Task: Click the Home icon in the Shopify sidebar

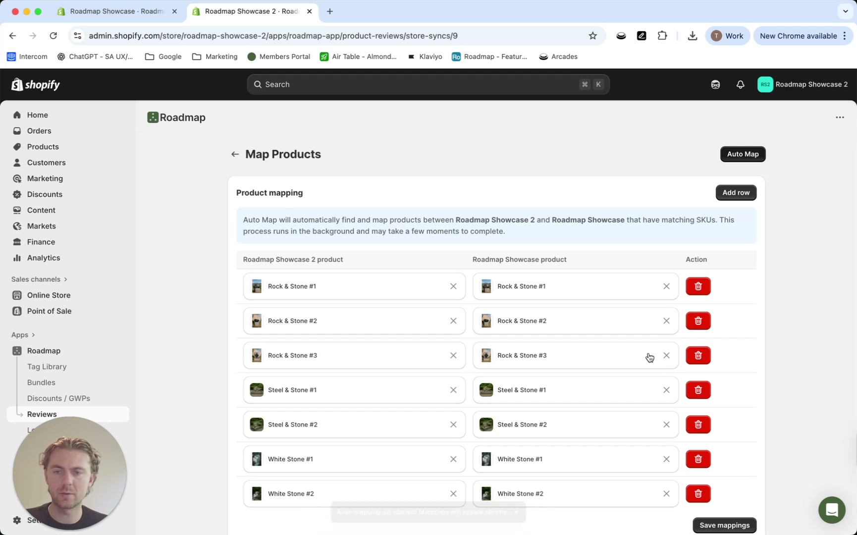Action: coord(16,114)
